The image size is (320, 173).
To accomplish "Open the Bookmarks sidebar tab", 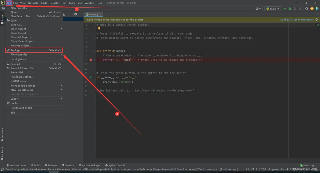I will (x=2, y=153).
